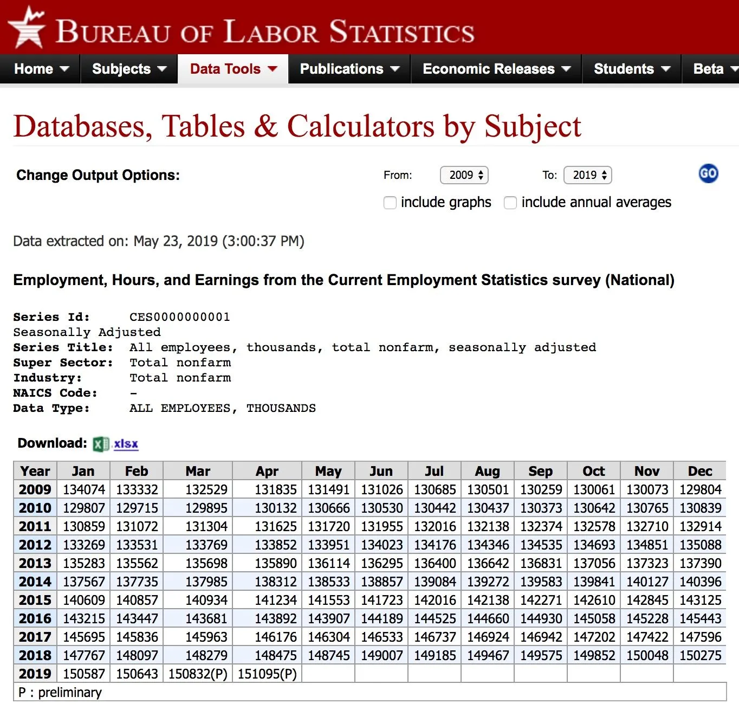Click the Dec column header
Screen dimensions: 739x710
[x=699, y=471]
